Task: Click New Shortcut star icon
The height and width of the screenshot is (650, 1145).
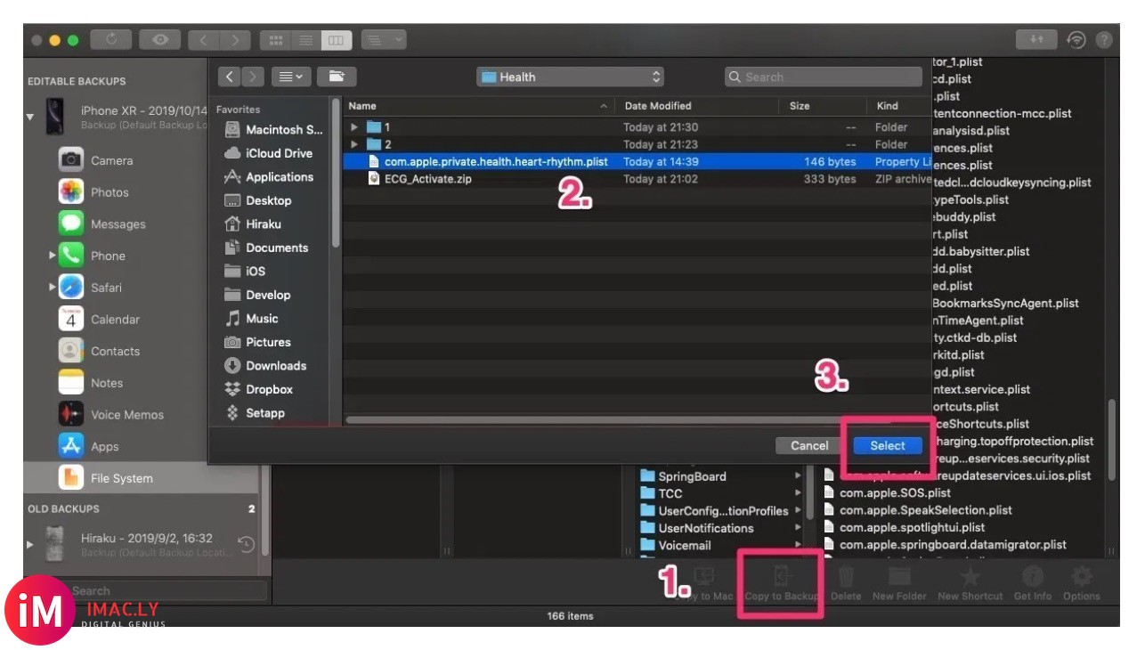Action: coord(970,583)
